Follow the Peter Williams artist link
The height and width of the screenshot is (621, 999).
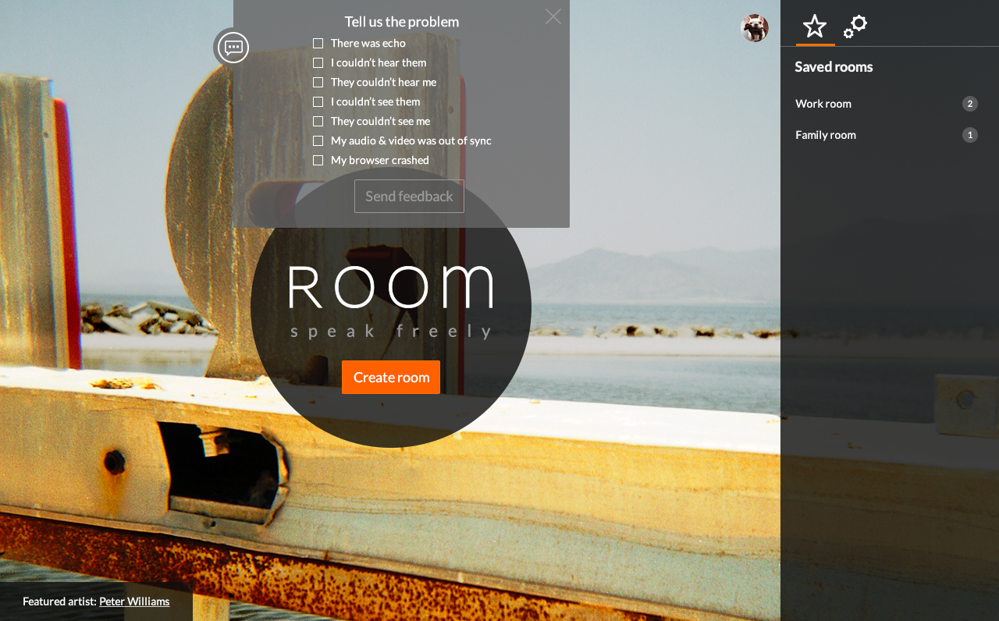tap(134, 601)
